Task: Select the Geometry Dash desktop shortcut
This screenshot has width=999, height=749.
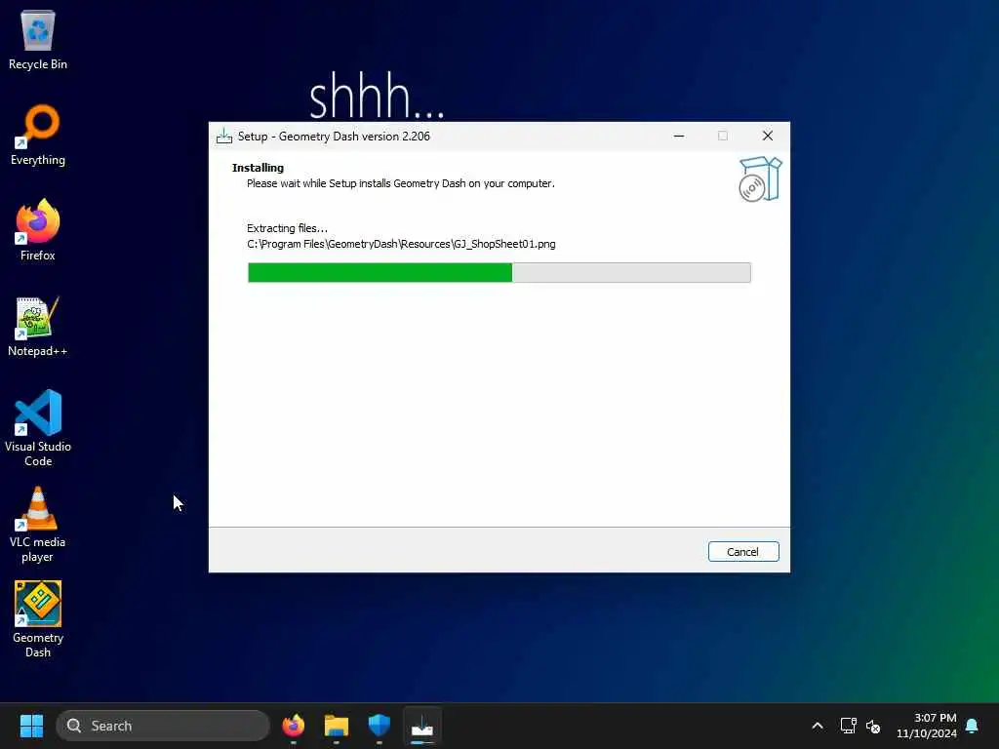Action: point(38,619)
